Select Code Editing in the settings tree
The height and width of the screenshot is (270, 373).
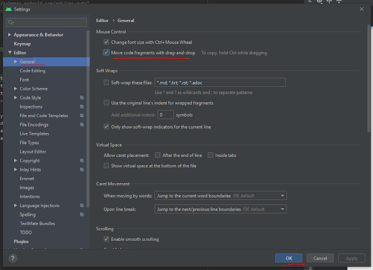pos(32,71)
